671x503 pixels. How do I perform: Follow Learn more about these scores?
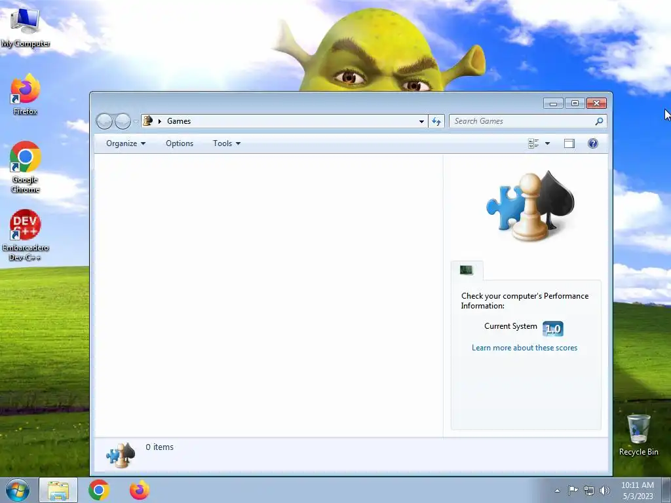pyautogui.click(x=524, y=348)
